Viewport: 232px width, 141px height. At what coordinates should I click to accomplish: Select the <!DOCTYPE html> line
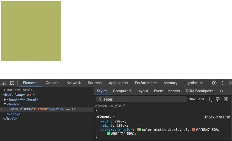18,90
